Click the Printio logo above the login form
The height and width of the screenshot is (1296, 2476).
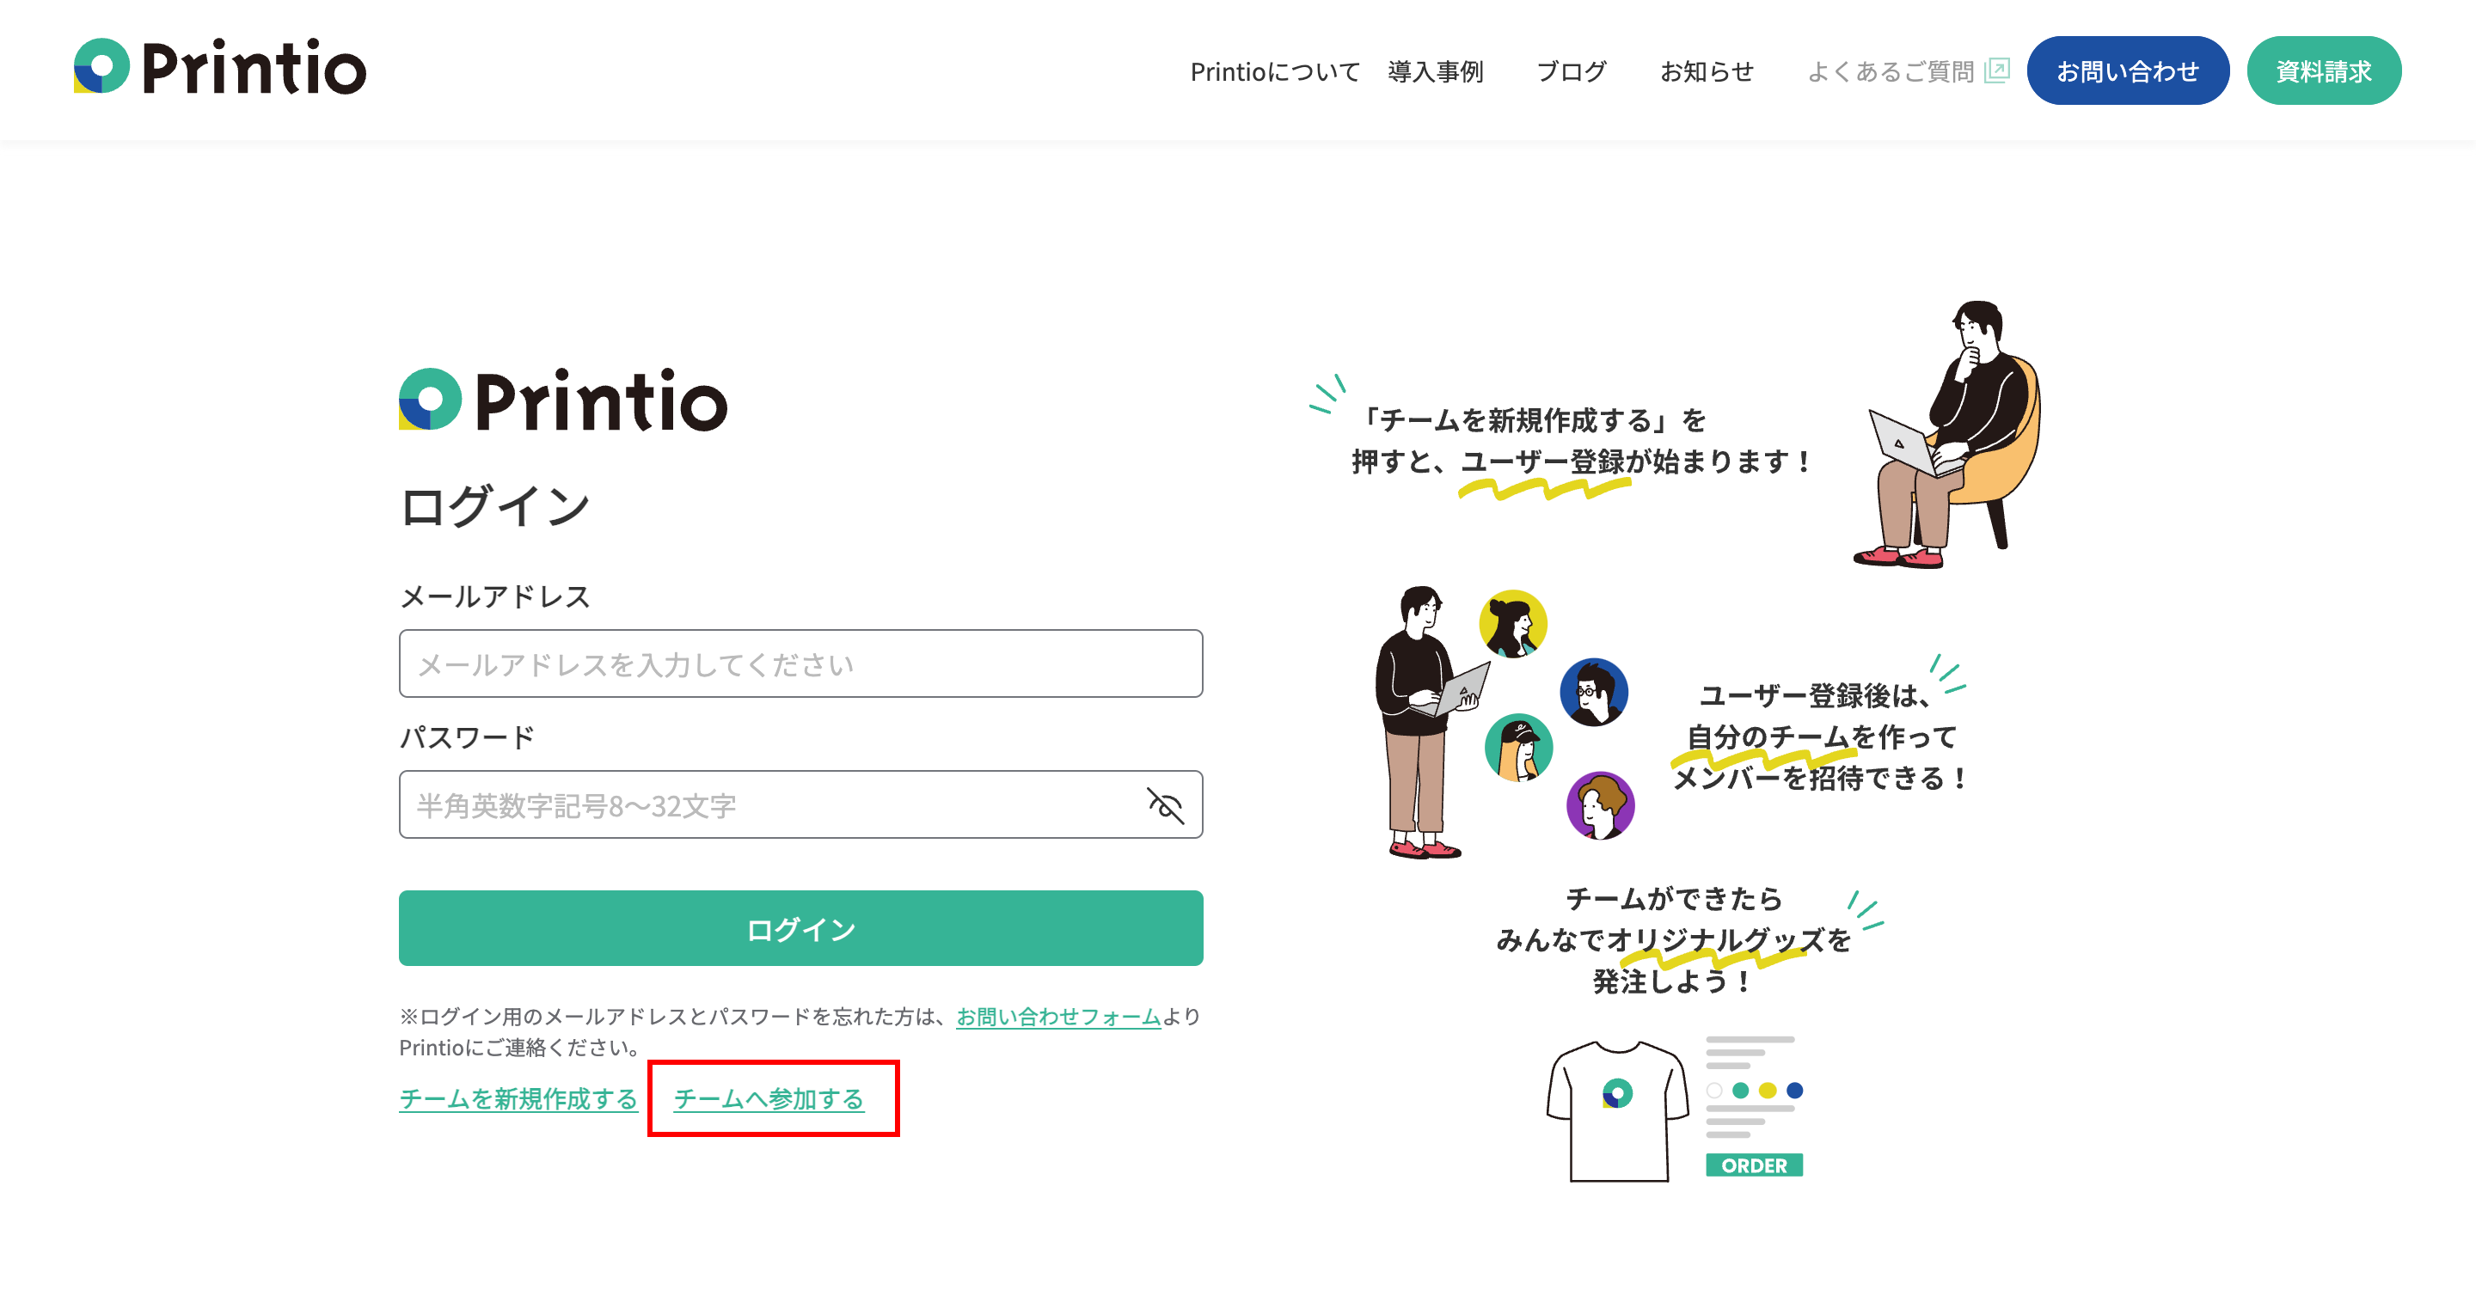coord(563,399)
